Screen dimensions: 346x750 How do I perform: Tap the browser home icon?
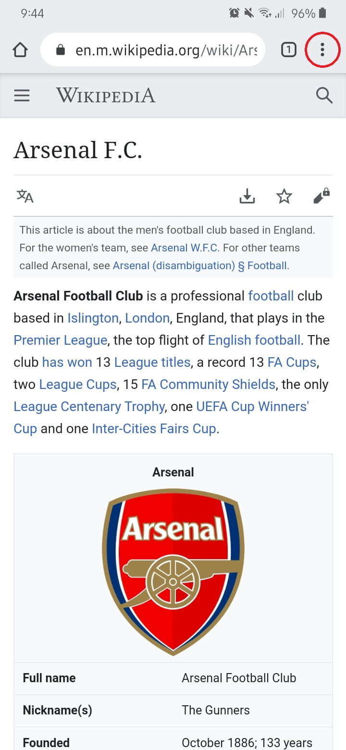click(20, 50)
